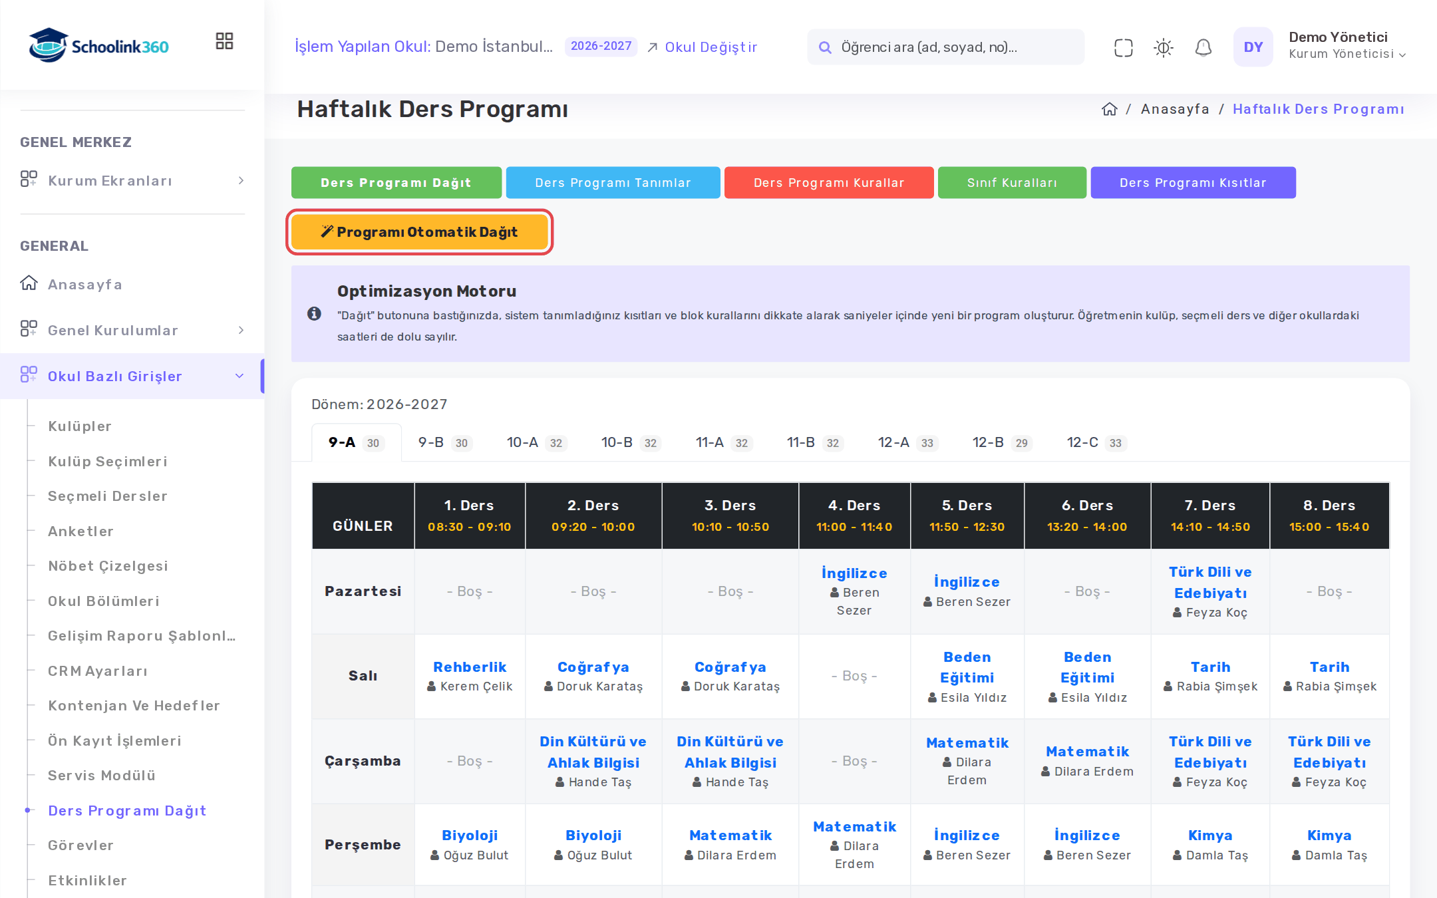This screenshot has height=898, width=1437.
Task: Click the home icon in breadcrumb
Action: pyautogui.click(x=1109, y=109)
